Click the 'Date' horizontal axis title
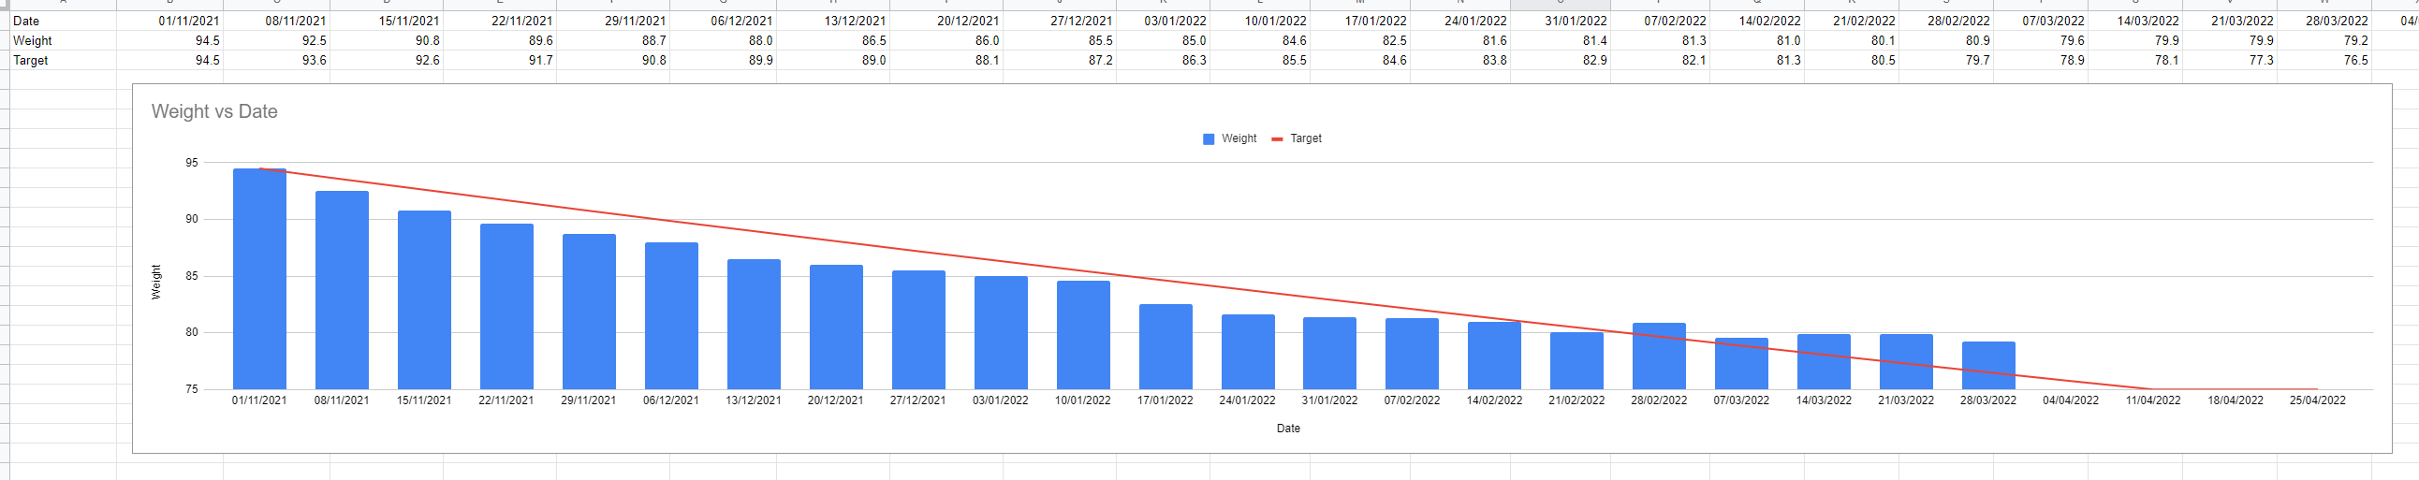The height and width of the screenshot is (480, 2419). (x=1287, y=429)
